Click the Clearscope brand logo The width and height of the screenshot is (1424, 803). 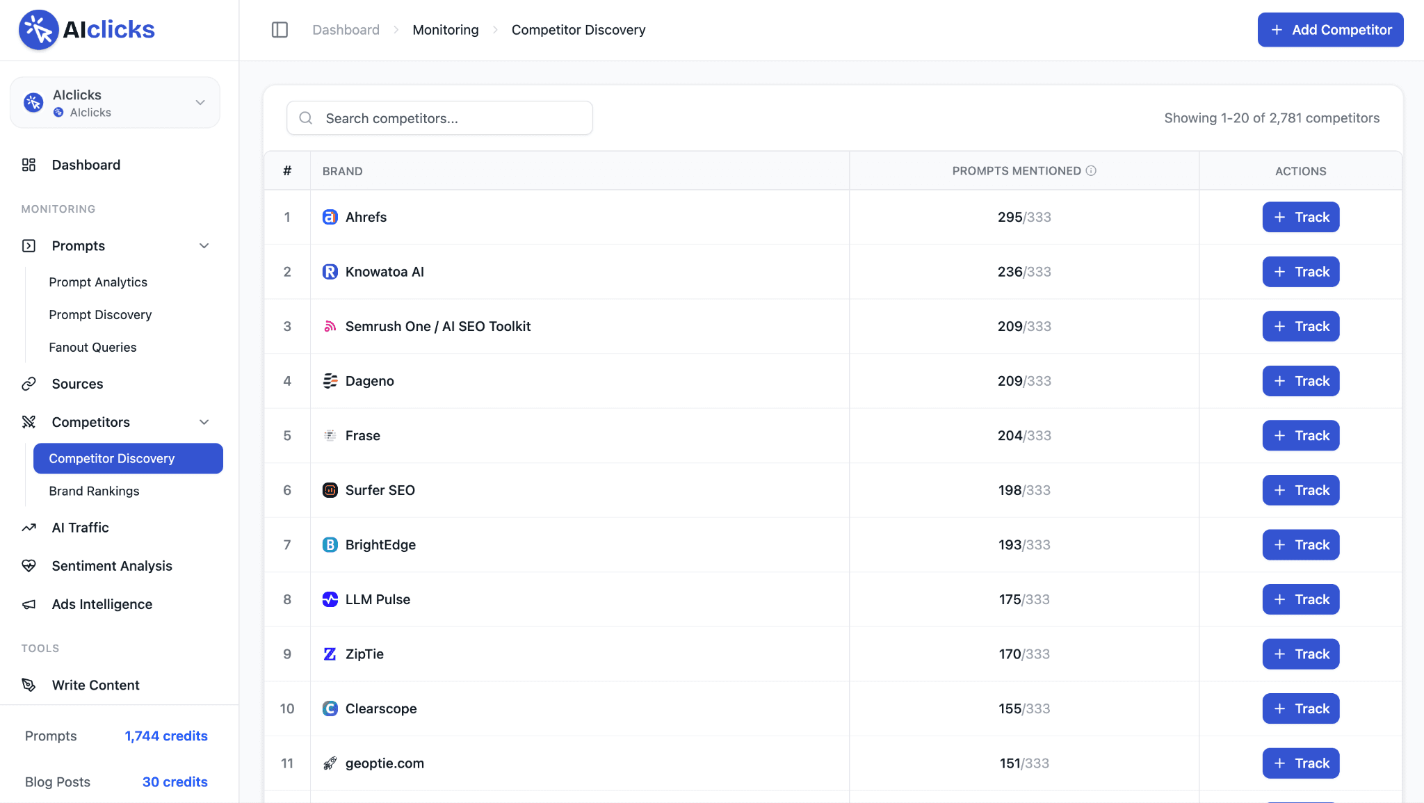pyautogui.click(x=330, y=708)
